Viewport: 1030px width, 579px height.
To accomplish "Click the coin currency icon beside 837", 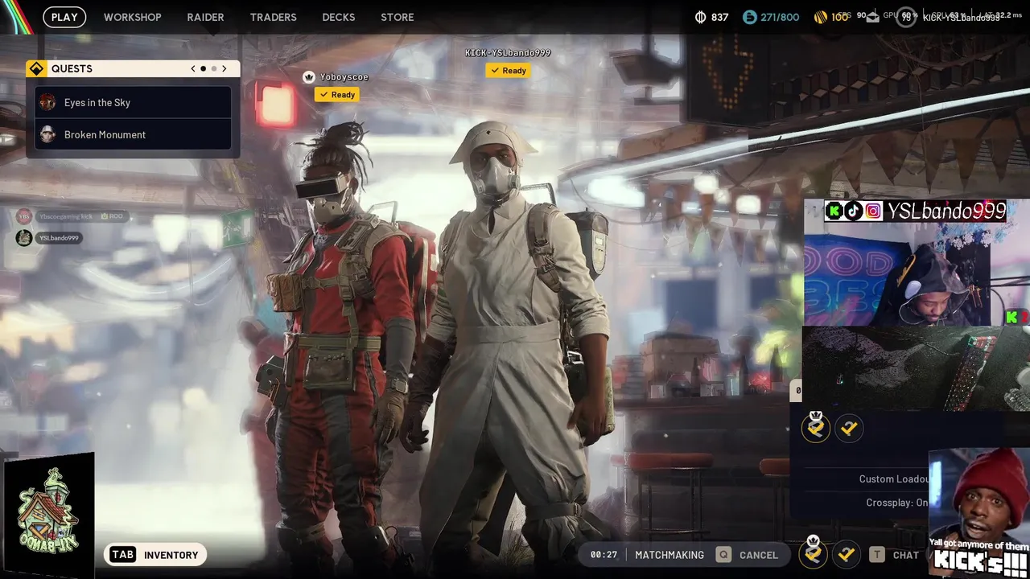I will (x=700, y=17).
